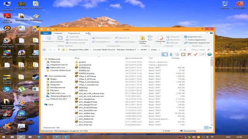Image resolution: width=248 pixels, height=139 pixels.
Task: Expand Переместить в dropdown
Action: [x=112, y=38]
